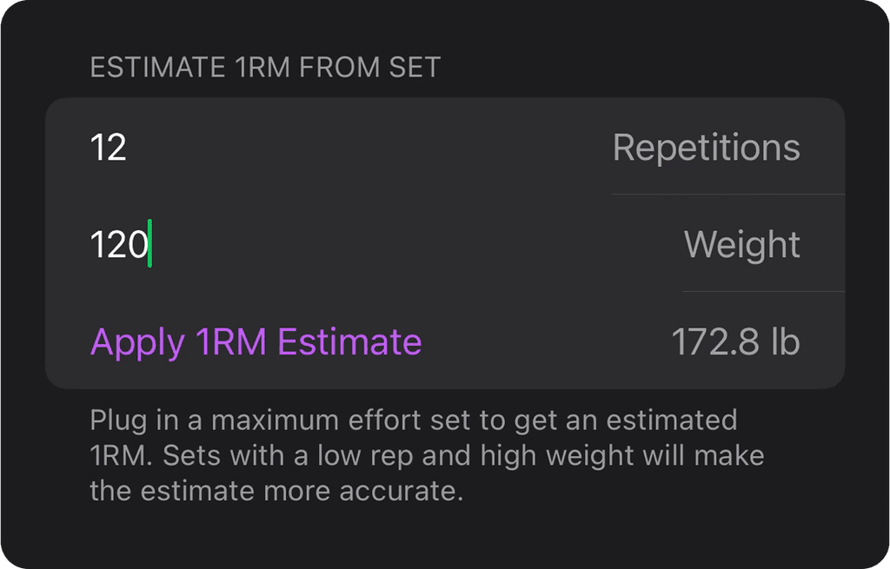Click the Weight label
The image size is (890, 569).
coord(743,244)
